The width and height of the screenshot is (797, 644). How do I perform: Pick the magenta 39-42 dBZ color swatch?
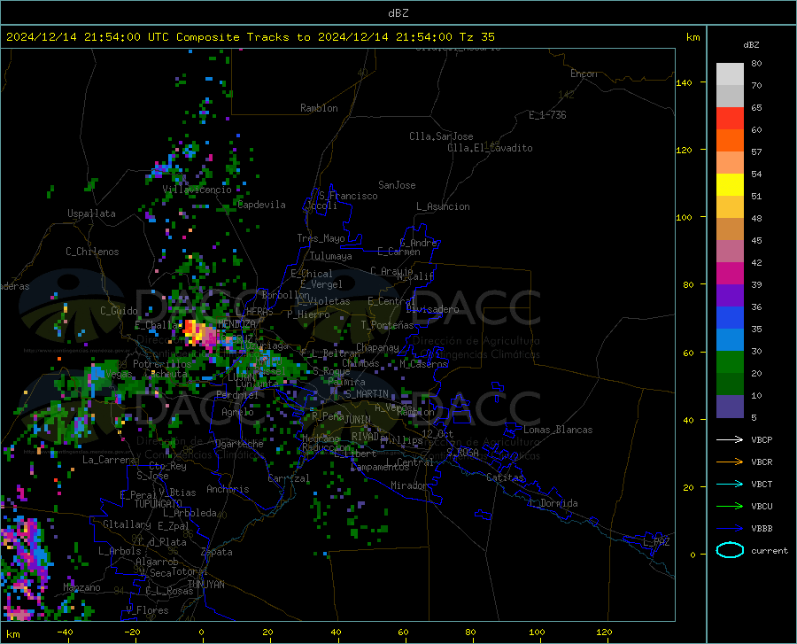coord(730,274)
